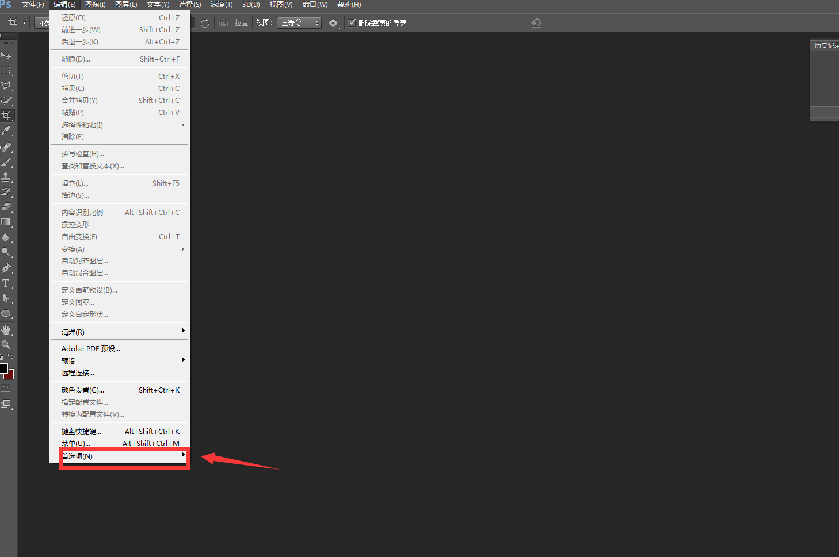Select the Eyedropper tool
The image size is (839, 557).
point(6,131)
